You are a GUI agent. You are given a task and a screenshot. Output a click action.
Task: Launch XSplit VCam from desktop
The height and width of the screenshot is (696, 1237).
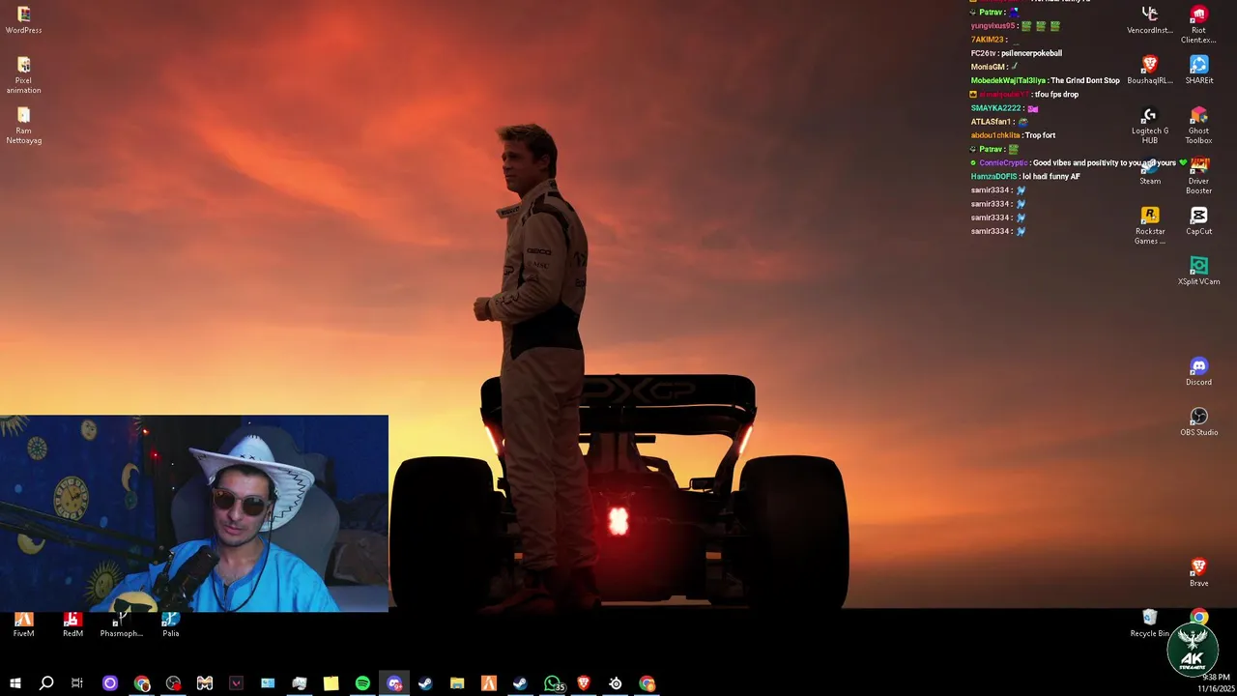click(1198, 272)
